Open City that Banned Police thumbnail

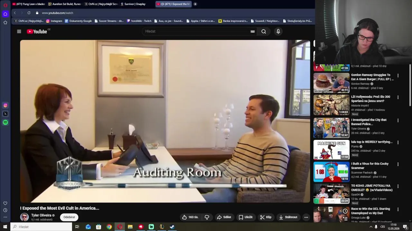pyautogui.click(x=332, y=128)
